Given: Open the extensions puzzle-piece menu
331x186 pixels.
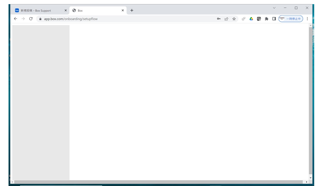Looking at the screenshot, I should tap(267, 19).
